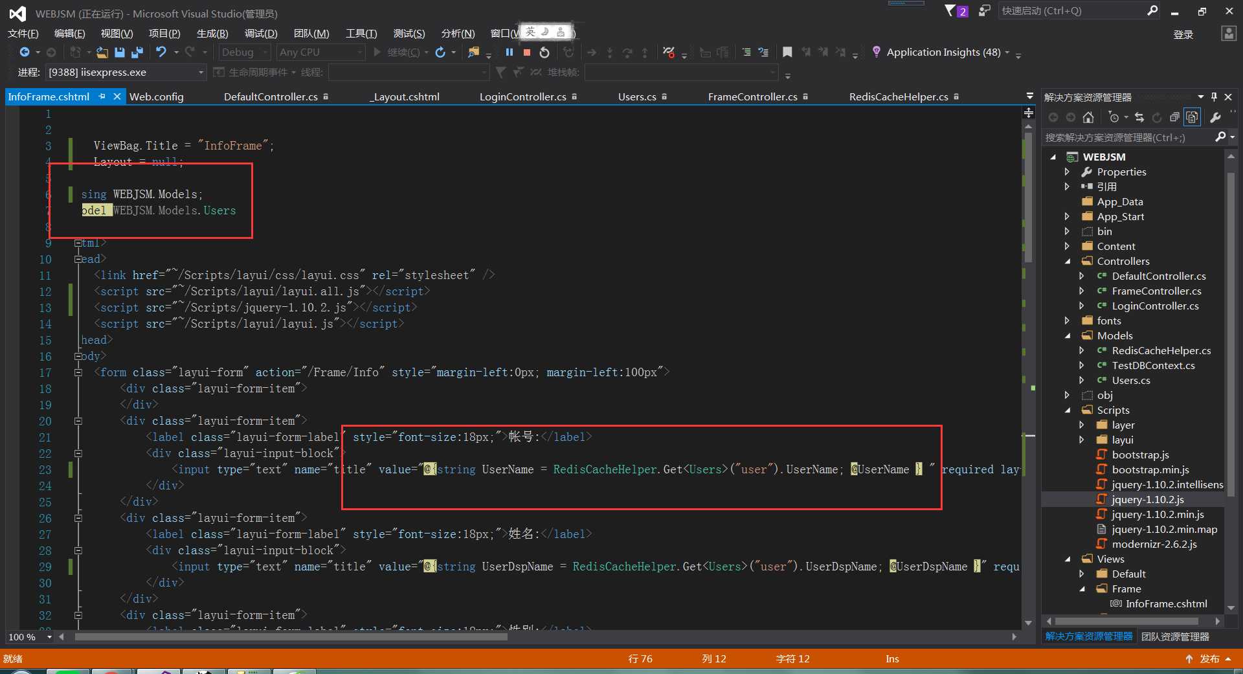1243x674 pixels.
Task: Close the InfoFrame.cshtml tab
Action: click(x=117, y=96)
